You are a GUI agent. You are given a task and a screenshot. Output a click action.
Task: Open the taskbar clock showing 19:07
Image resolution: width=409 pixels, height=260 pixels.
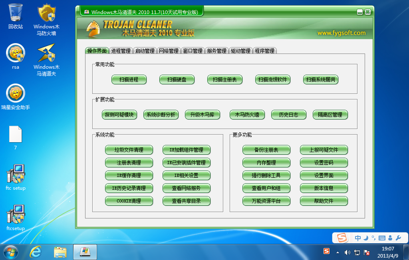tap(388, 252)
